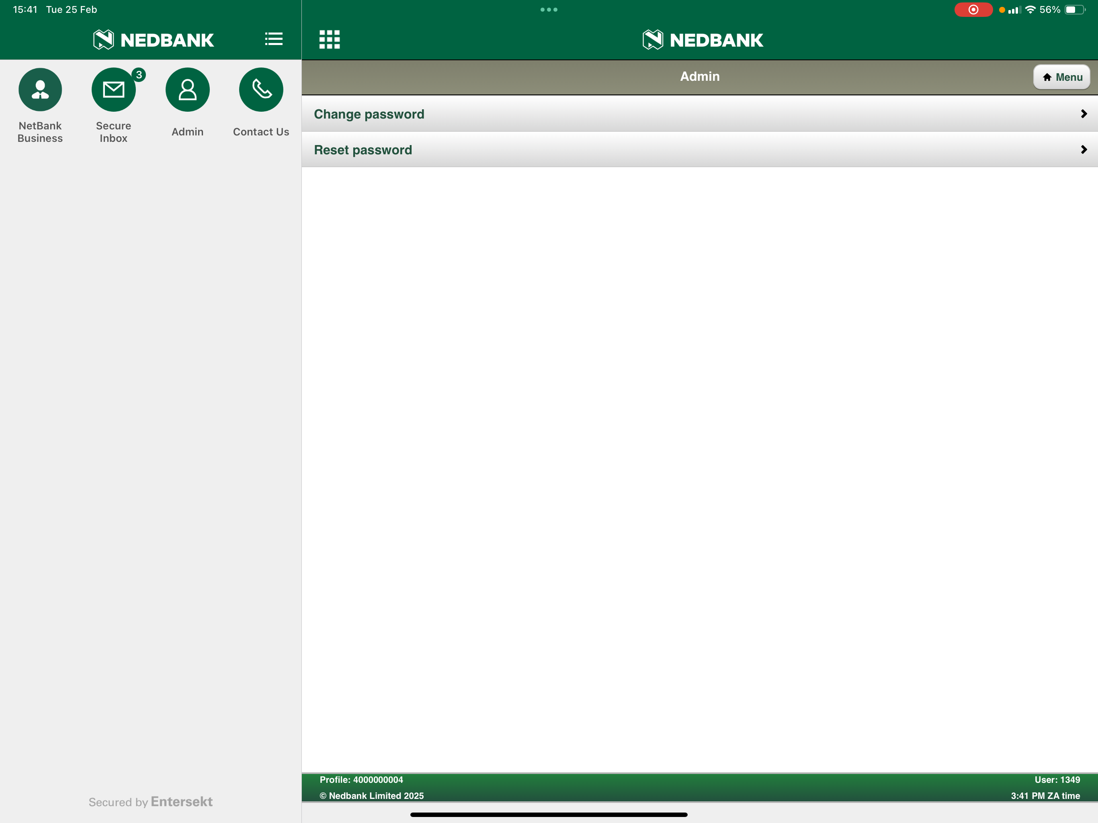1098x823 pixels.
Task: Tap the Secure Inbox badge showing 3
Action: pos(139,75)
